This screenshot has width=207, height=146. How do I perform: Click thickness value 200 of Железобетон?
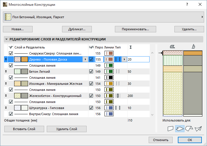pos(130,96)
